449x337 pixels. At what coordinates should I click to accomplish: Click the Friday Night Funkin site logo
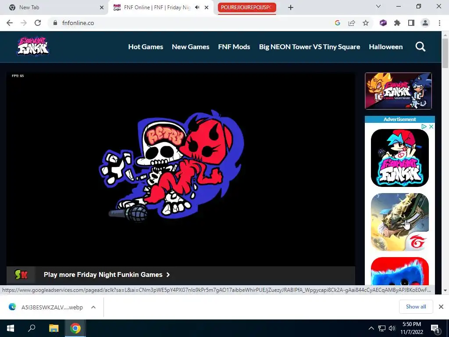click(33, 47)
